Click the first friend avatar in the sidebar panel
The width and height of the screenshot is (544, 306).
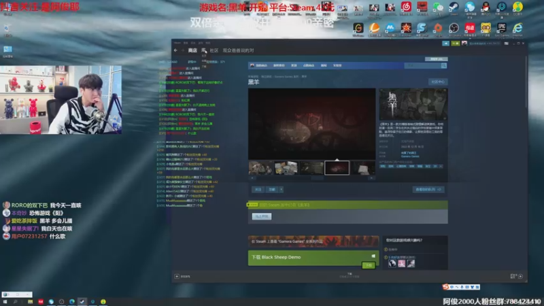(392, 264)
